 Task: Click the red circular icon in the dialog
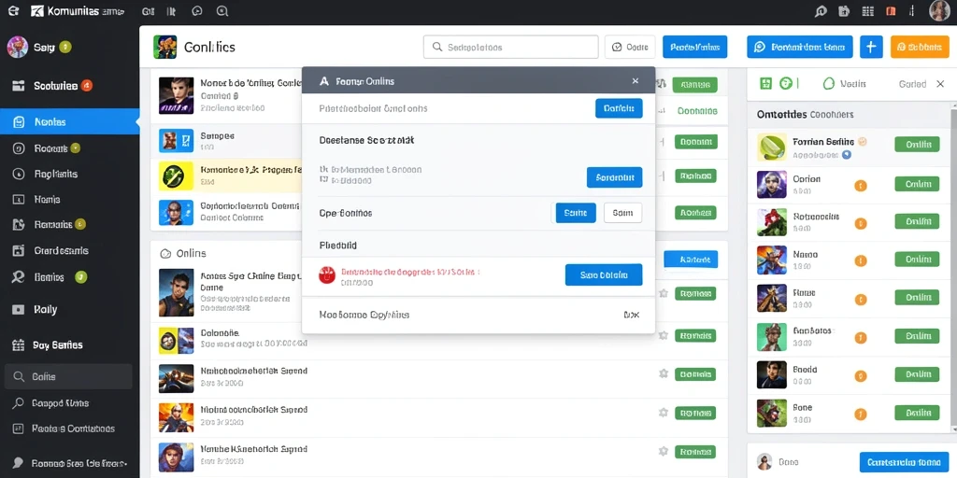pos(327,275)
